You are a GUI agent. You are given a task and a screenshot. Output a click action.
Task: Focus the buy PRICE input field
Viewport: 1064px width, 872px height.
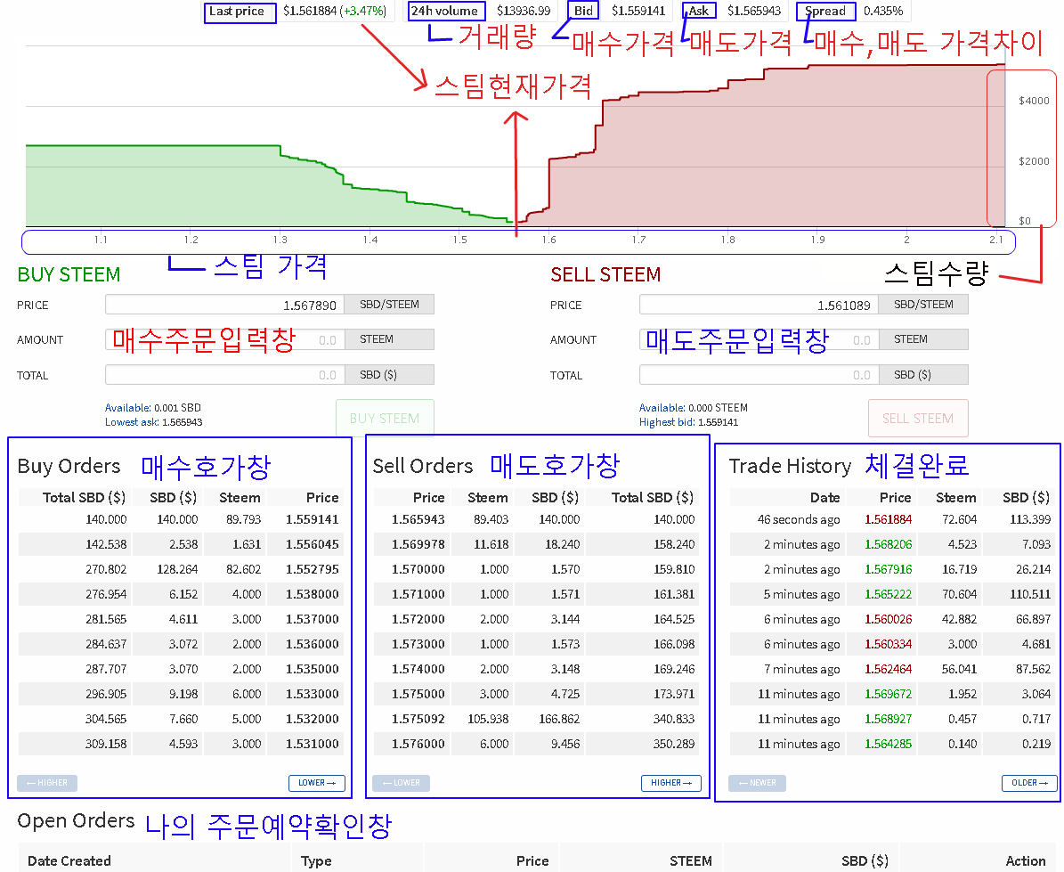(224, 305)
